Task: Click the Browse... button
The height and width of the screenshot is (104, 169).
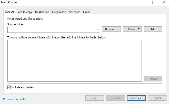Action: [x=111, y=29]
